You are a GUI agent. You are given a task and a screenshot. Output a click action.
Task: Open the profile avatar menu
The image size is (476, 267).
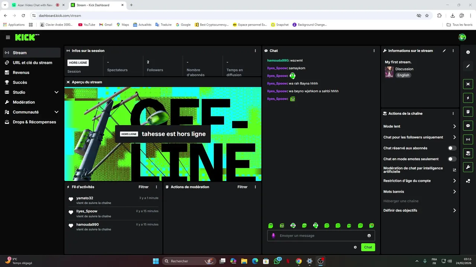pyautogui.click(x=462, y=37)
